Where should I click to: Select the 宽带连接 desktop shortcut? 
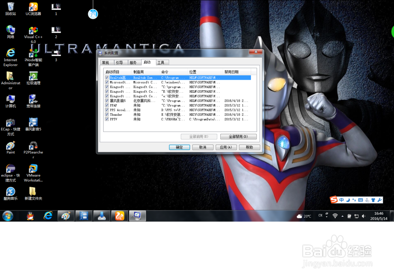tap(33, 101)
